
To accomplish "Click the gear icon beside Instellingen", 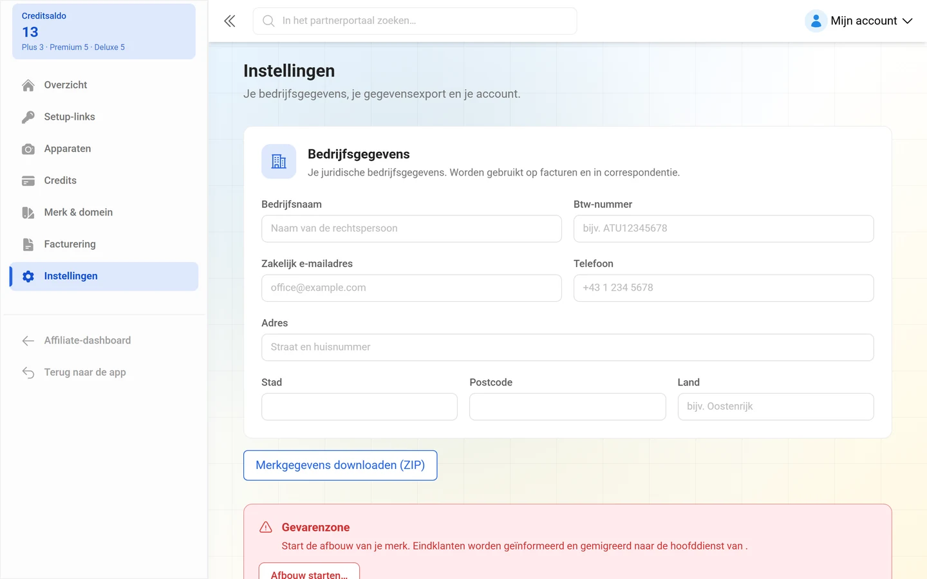I will (x=28, y=277).
